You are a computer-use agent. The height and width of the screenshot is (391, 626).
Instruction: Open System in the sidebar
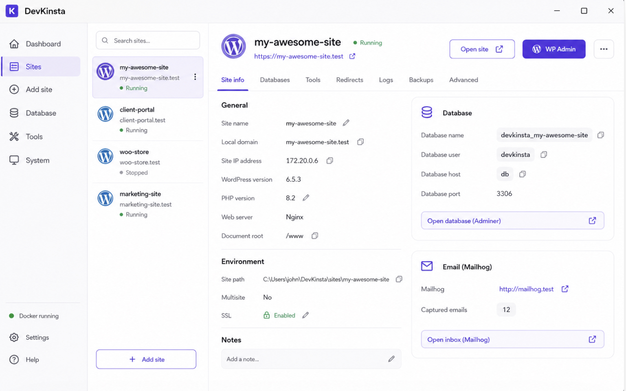(41, 160)
